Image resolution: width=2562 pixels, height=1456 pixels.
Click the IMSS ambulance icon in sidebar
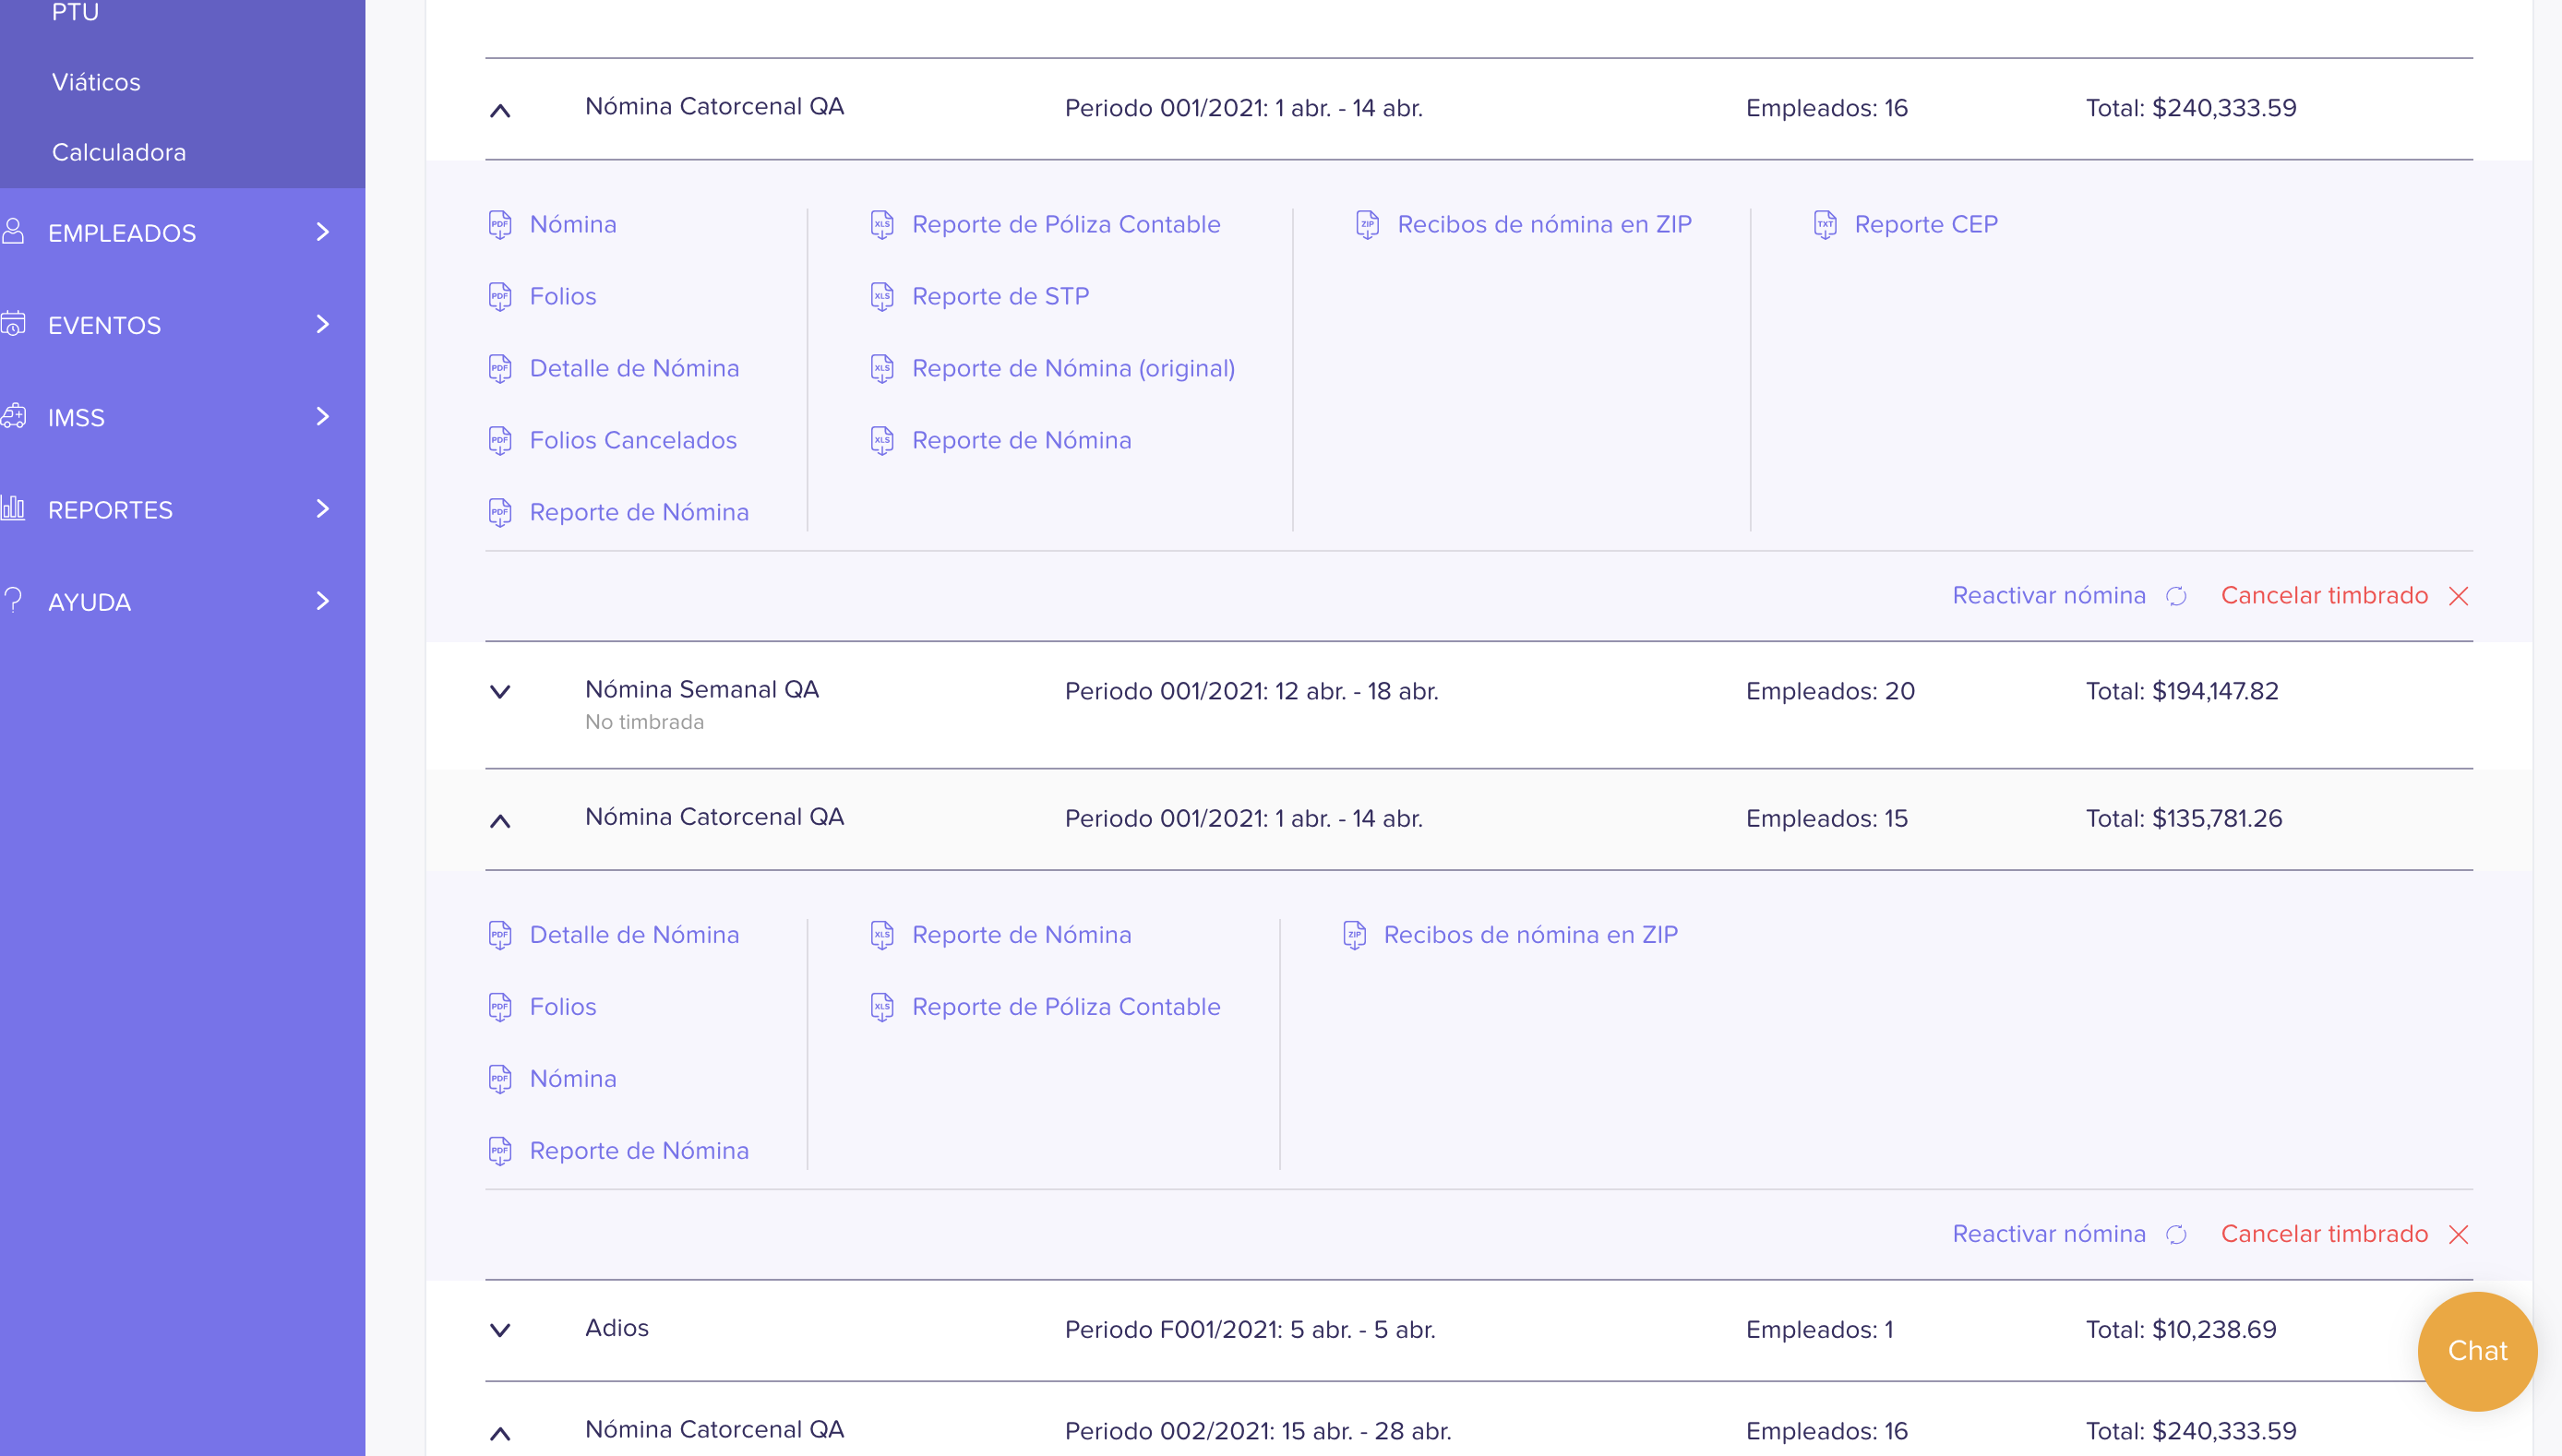click(13, 416)
